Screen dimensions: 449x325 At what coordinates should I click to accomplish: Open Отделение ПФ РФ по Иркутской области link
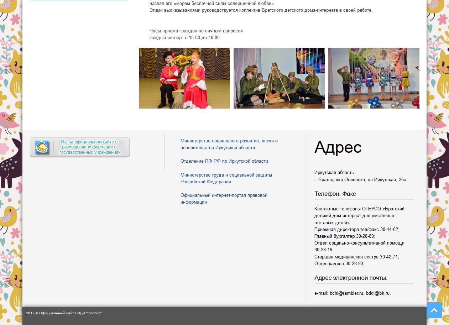click(224, 161)
